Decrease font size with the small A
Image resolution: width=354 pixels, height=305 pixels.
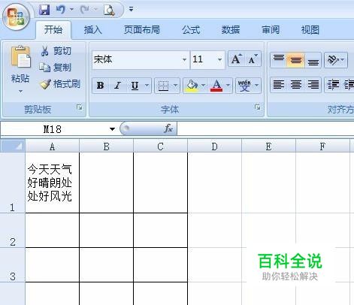pyautogui.click(x=253, y=59)
